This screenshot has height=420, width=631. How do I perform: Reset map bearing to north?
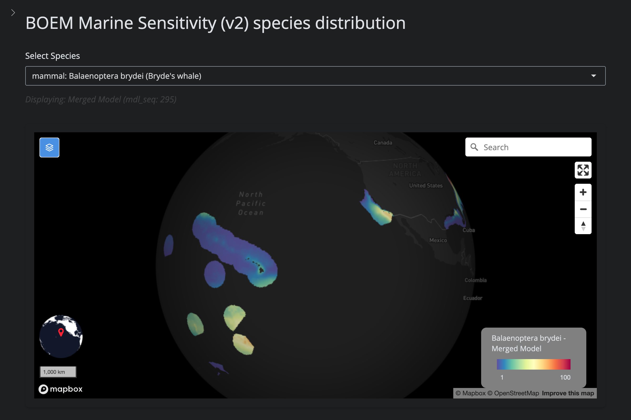[583, 226]
